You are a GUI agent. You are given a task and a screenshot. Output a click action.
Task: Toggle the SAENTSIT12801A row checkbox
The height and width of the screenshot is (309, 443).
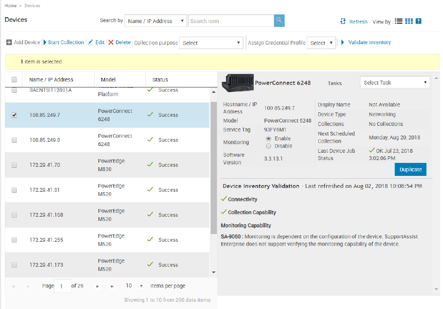point(14,90)
